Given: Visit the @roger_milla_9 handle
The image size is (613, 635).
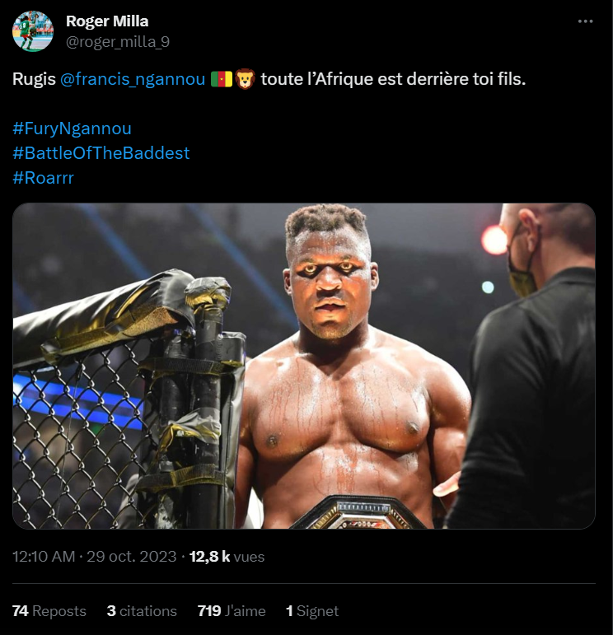Looking at the screenshot, I should [x=118, y=41].
